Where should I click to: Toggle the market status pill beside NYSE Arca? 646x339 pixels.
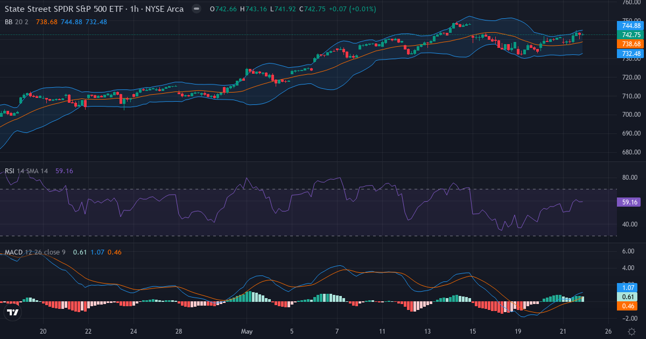[197, 9]
